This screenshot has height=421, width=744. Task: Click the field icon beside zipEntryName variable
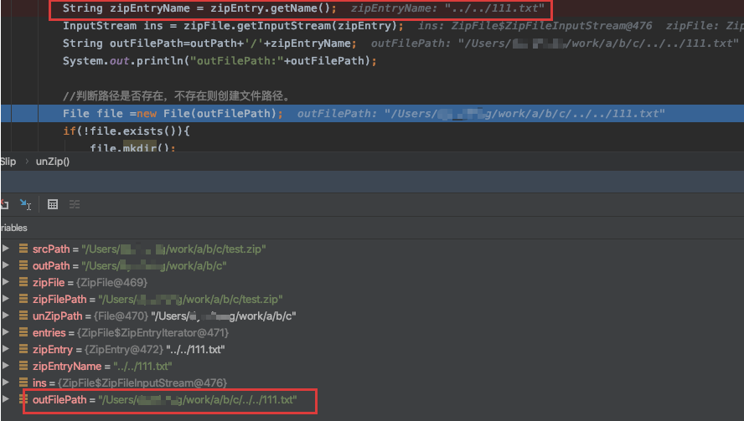pos(23,366)
